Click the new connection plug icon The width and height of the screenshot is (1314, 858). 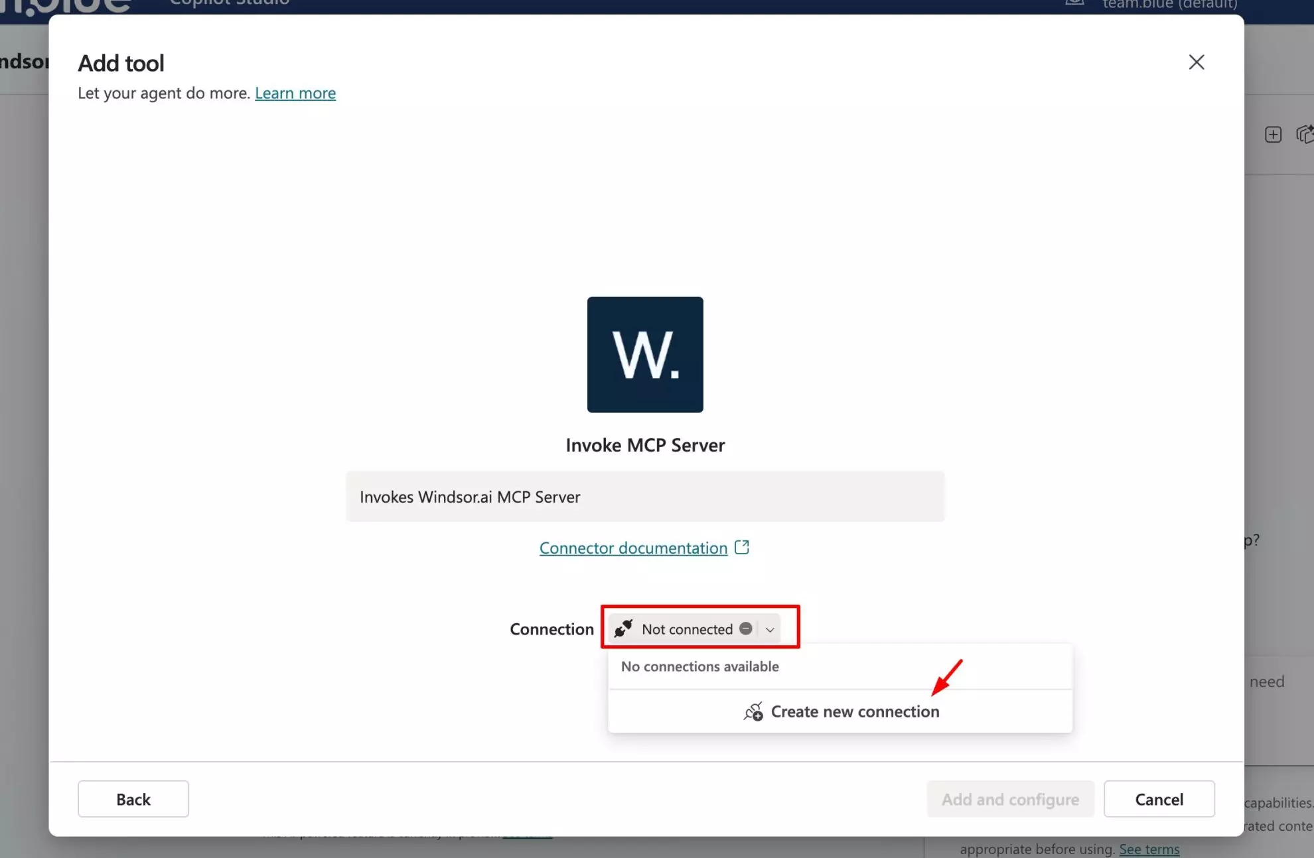[x=753, y=711]
